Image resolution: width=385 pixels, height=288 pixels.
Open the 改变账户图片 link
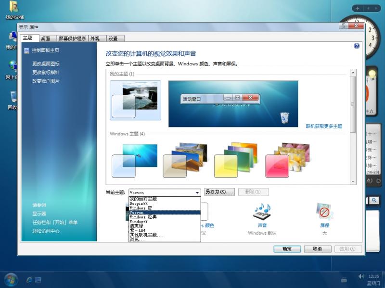click(46, 81)
